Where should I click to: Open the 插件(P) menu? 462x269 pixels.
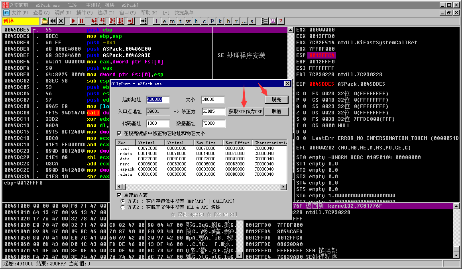(84, 13)
